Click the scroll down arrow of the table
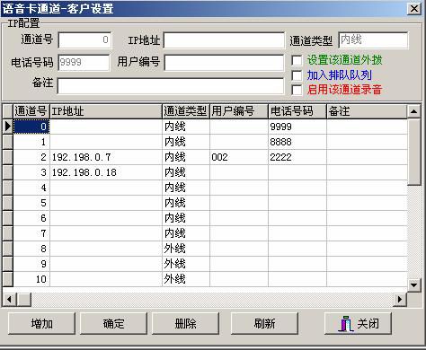Screen dimensions: 426x350 414,285
